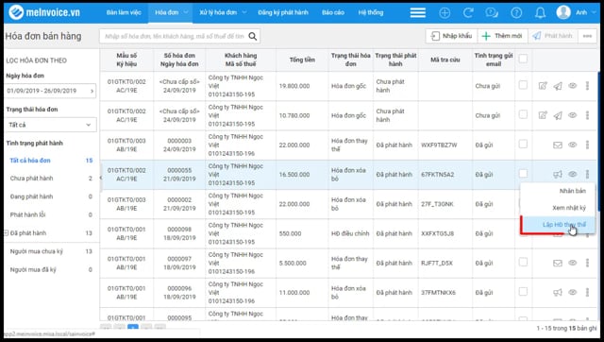This screenshot has width=604, height=342.
Task: Open the Báo cáo menu
Action: coord(333,12)
